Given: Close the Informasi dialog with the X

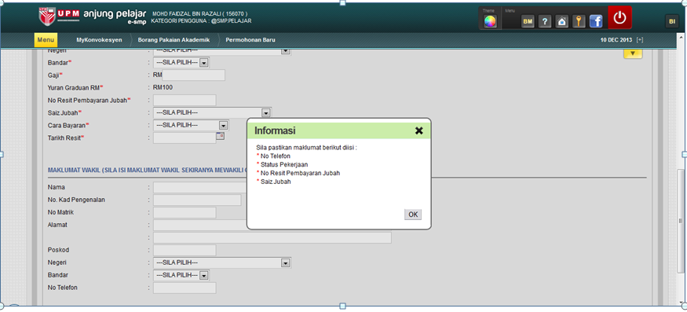Looking at the screenshot, I should 418,130.
